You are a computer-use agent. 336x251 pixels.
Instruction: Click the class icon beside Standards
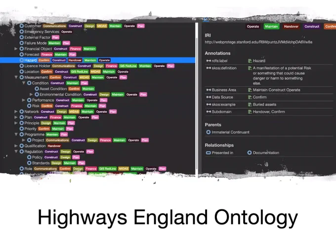29,163
